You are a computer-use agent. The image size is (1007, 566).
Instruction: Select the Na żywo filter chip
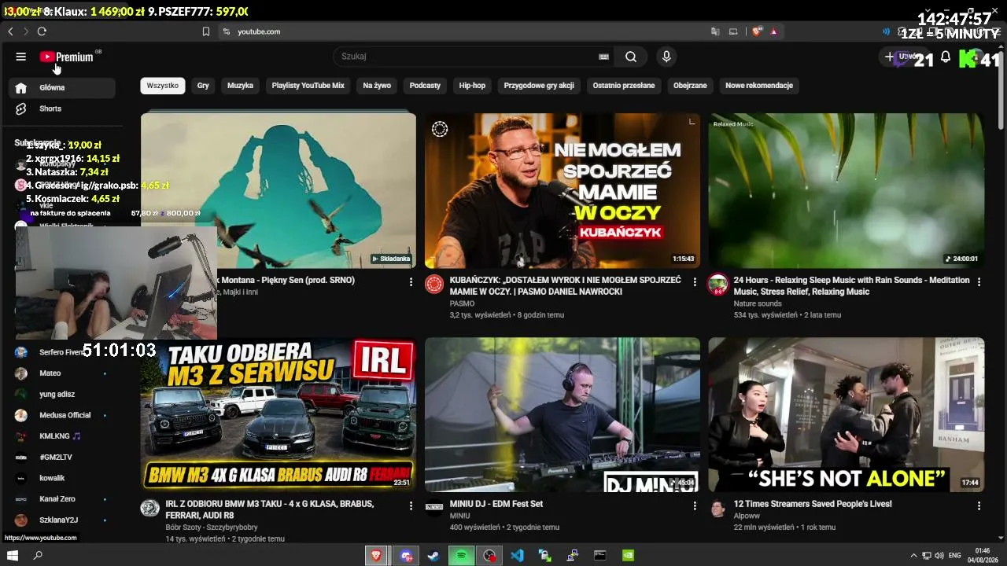pyautogui.click(x=377, y=86)
